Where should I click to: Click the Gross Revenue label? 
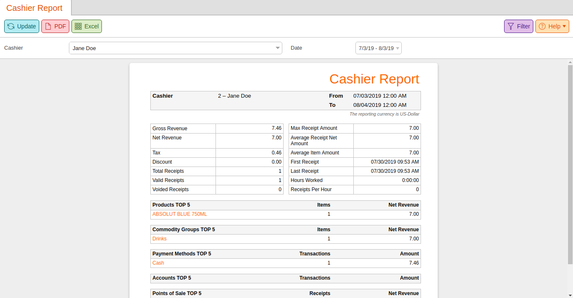(x=170, y=129)
